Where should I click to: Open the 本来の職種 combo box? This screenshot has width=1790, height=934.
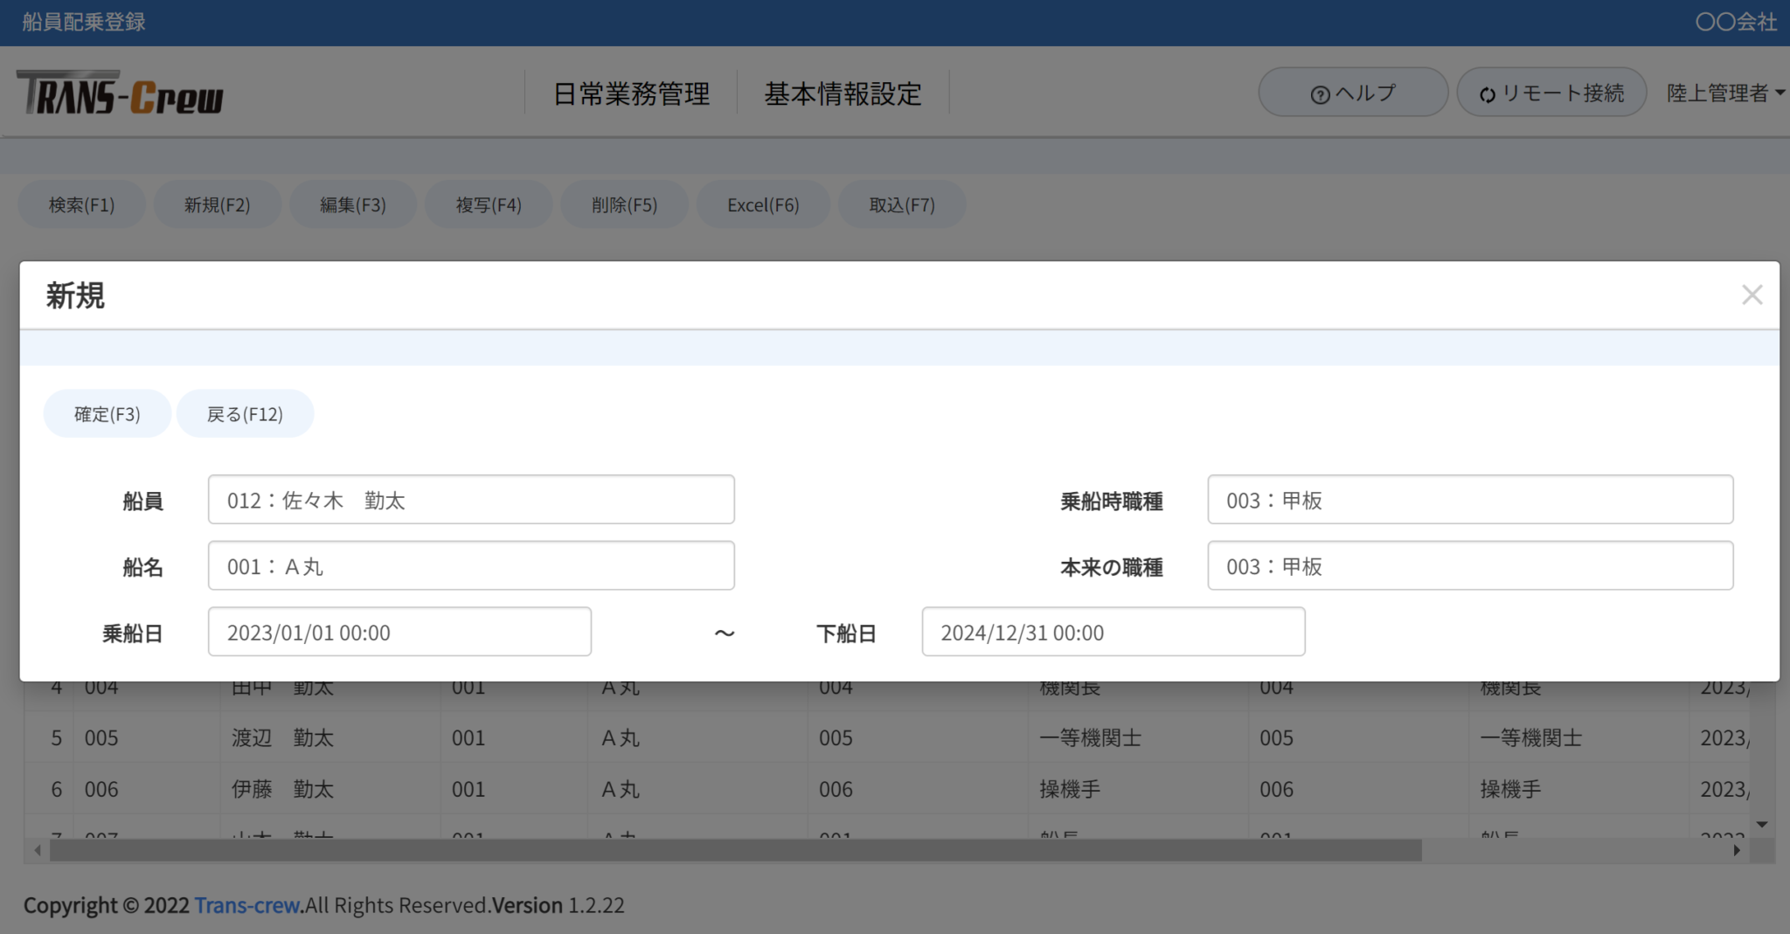1469,566
